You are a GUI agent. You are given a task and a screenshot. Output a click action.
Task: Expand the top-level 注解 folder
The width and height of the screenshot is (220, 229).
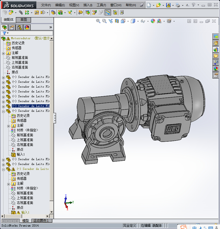pyautogui.click(x=3, y=53)
